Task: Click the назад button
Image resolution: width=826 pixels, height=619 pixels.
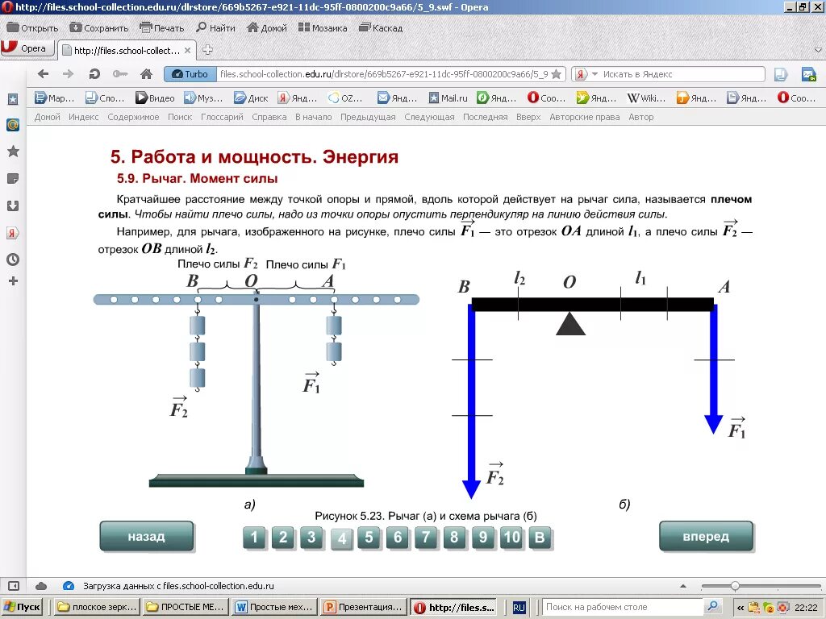Action: tap(147, 536)
